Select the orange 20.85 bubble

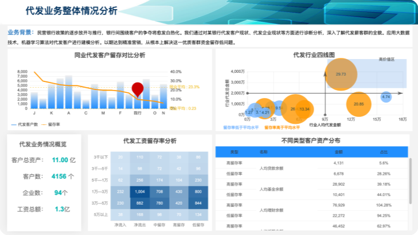click(x=358, y=104)
